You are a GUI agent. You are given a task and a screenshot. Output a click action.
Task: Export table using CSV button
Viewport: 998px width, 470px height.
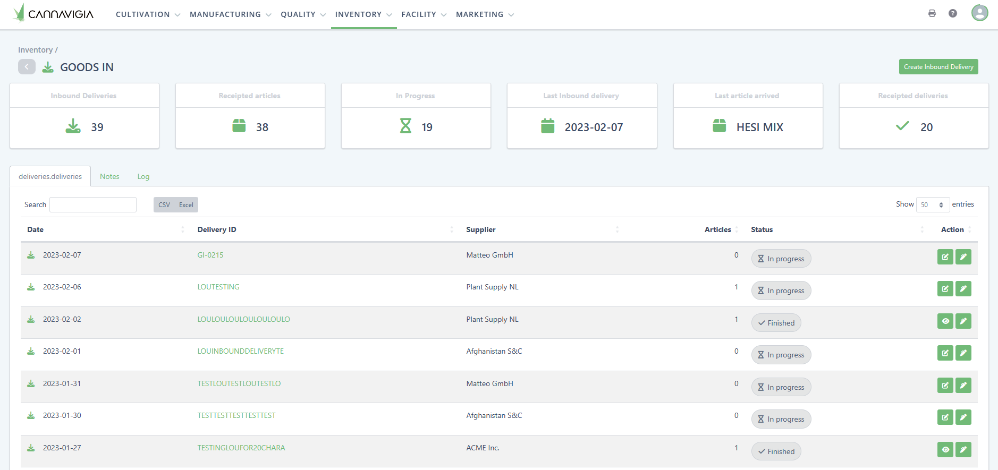[x=164, y=205]
